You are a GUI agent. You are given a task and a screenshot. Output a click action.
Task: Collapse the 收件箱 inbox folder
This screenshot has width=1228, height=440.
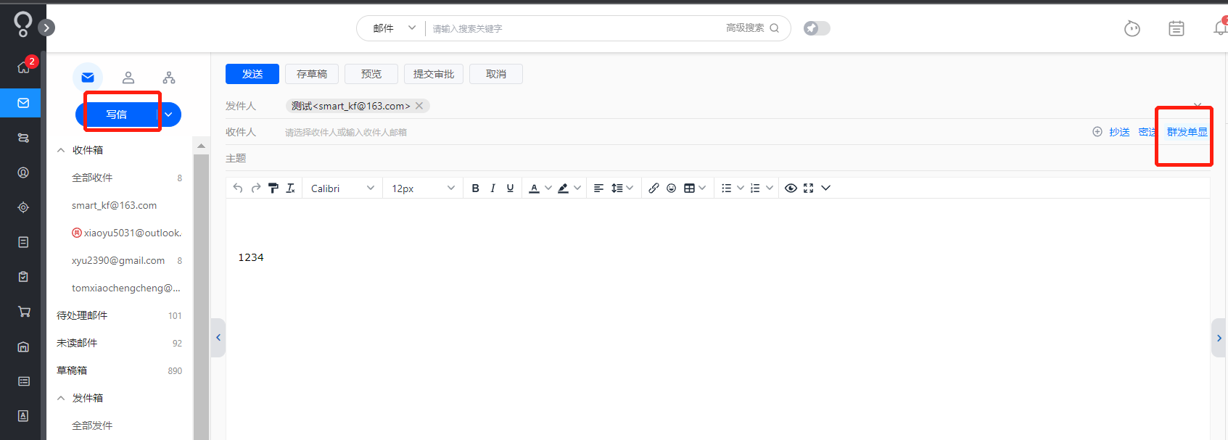(61, 150)
